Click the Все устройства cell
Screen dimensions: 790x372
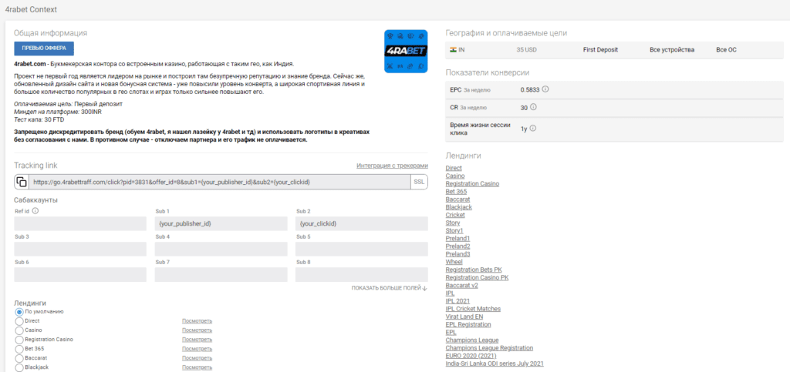[x=672, y=50]
